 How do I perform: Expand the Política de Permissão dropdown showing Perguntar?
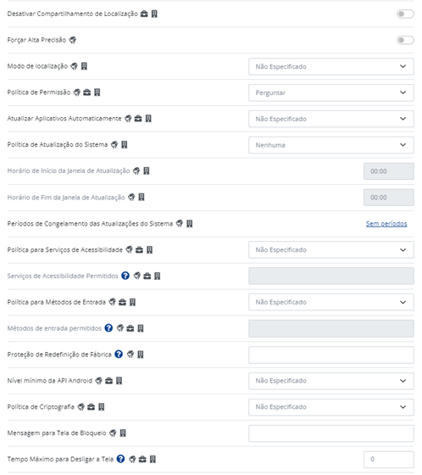click(x=331, y=92)
